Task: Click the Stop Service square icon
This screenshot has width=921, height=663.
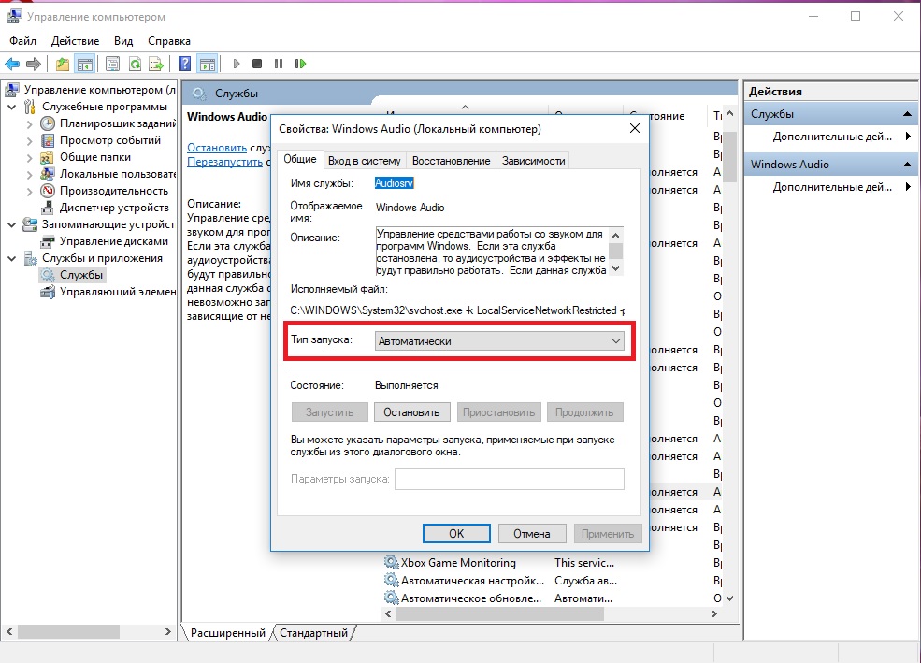Action: (x=257, y=64)
